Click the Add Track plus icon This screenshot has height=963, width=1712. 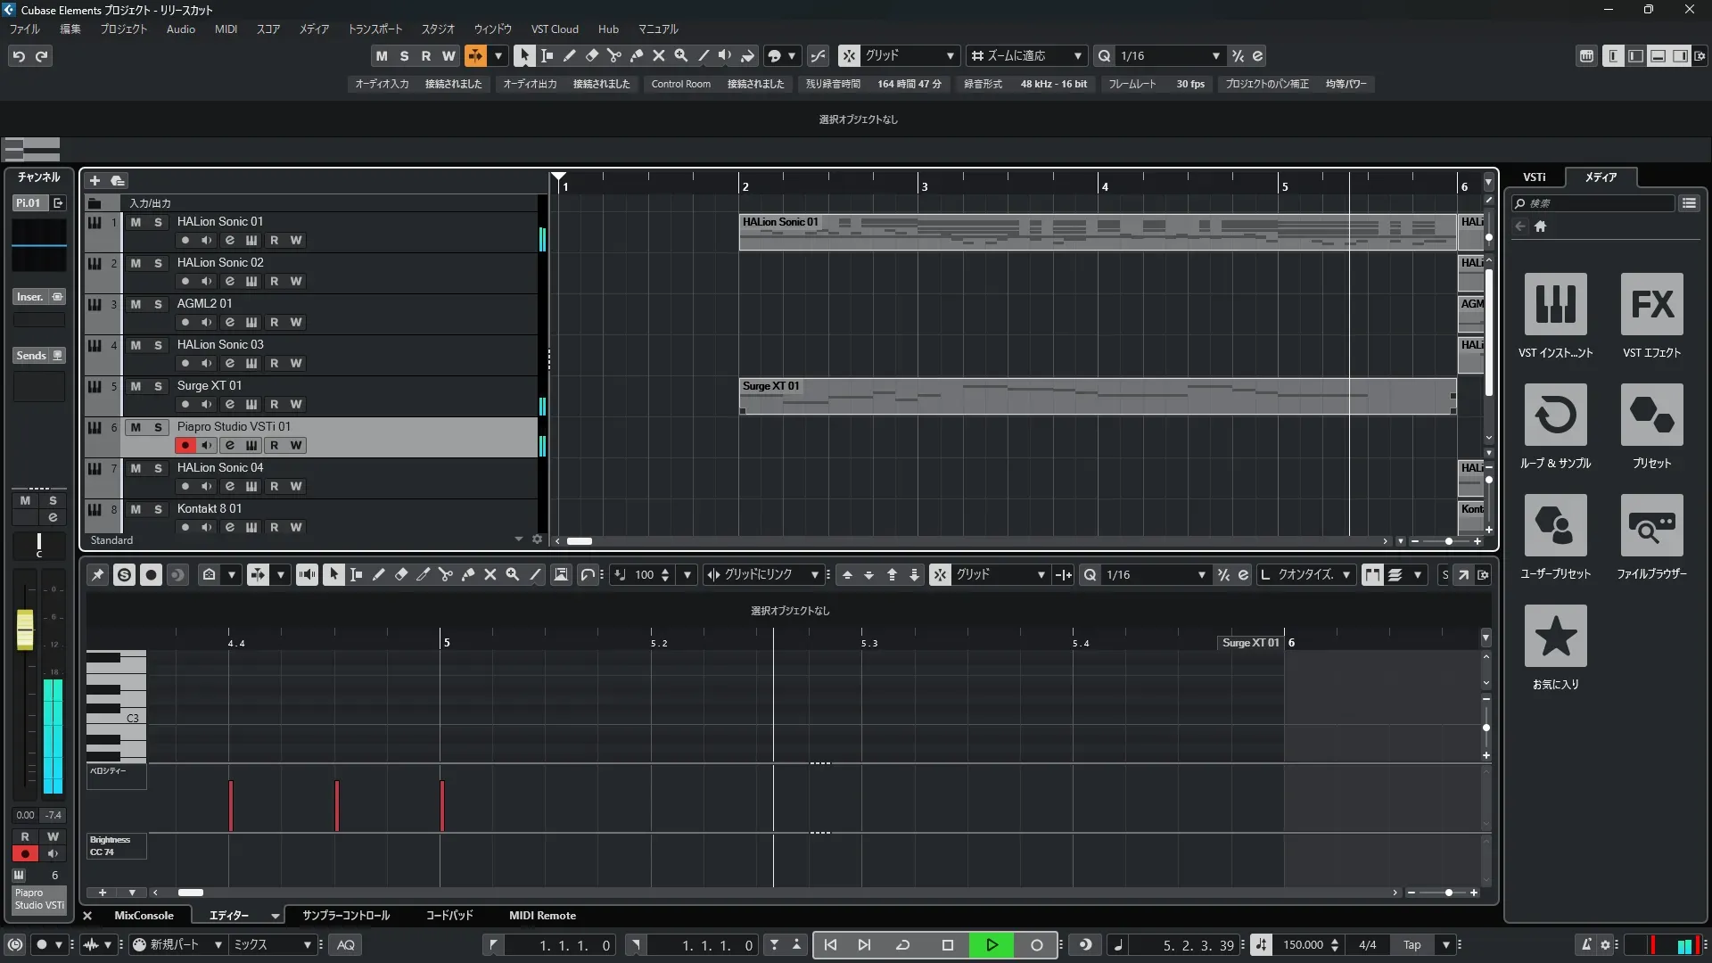95,181
